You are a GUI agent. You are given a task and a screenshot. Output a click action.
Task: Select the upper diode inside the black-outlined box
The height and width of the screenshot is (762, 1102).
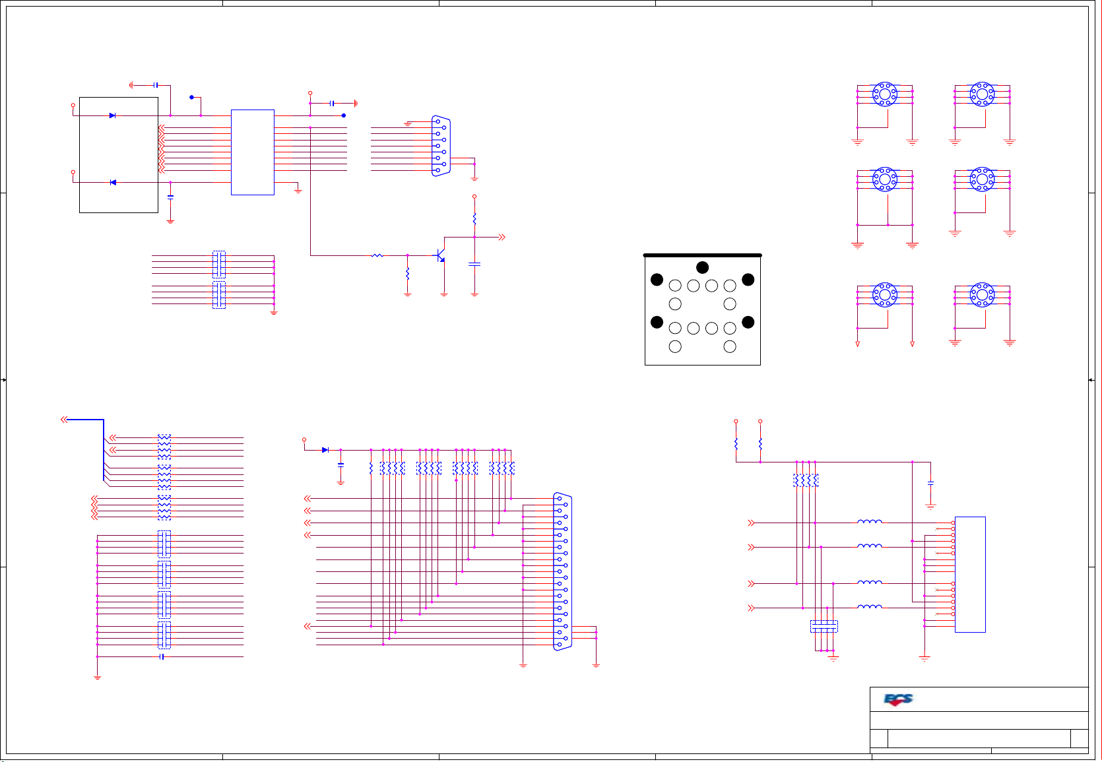coord(112,115)
